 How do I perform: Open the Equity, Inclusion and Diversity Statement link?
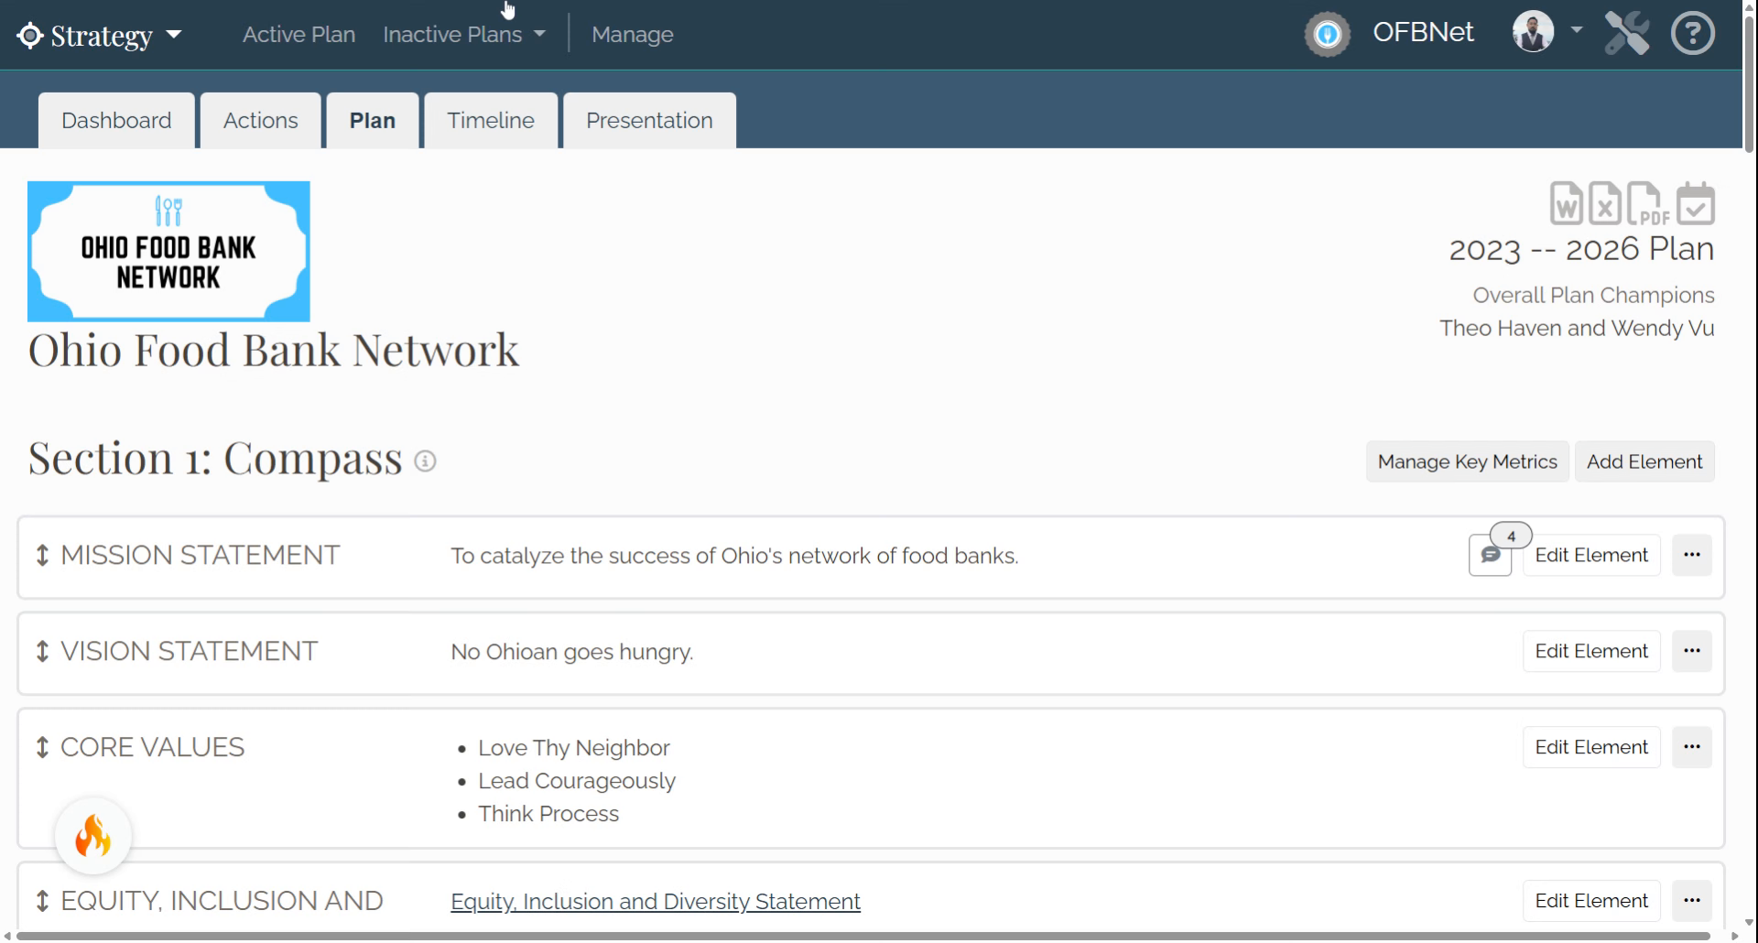click(656, 902)
